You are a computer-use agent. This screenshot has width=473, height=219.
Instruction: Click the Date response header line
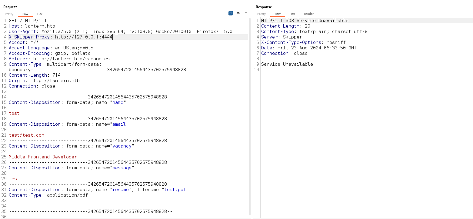(309, 48)
